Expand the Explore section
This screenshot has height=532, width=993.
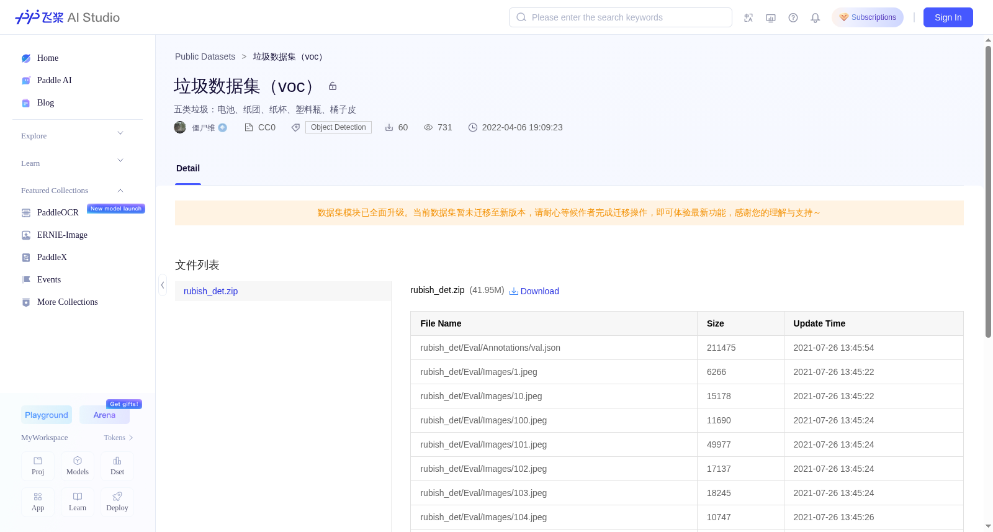click(73, 135)
